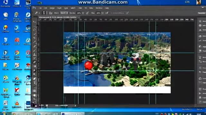Select the Pen tool
The height and width of the screenshot is (115, 206).
pos(34,79)
